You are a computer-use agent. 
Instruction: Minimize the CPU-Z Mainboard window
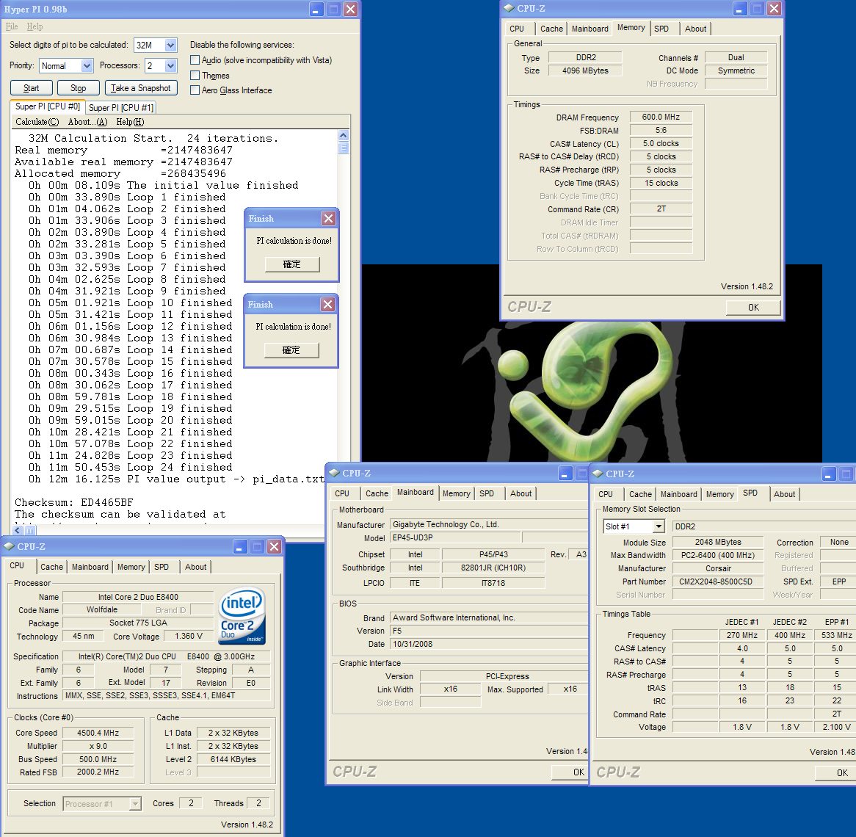[565, 474]
